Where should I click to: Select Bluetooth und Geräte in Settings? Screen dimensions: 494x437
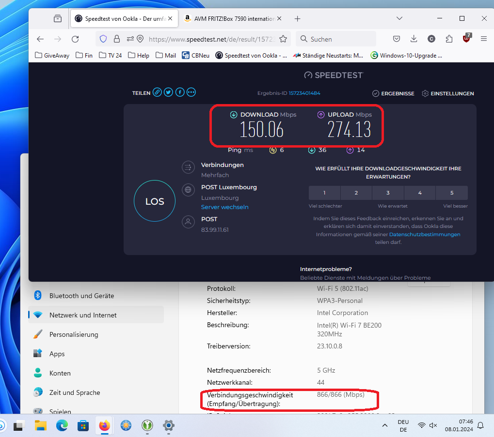tap(96, 296)
